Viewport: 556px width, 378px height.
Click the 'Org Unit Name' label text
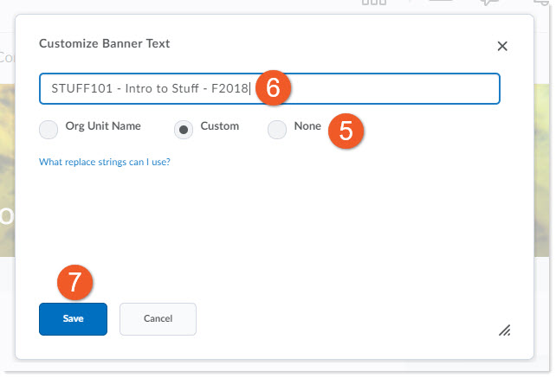[x=103, y=126]
